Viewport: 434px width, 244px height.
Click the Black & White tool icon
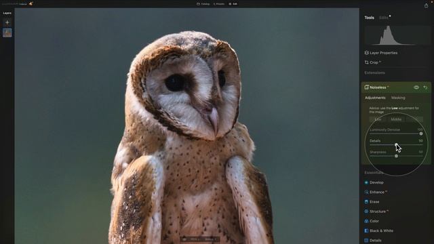pos(366,230)
